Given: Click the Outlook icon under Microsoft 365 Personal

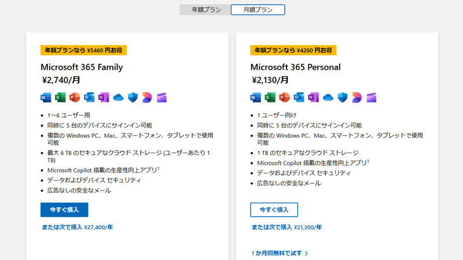Looking at the screenshot, I should (x=299, y=97).
